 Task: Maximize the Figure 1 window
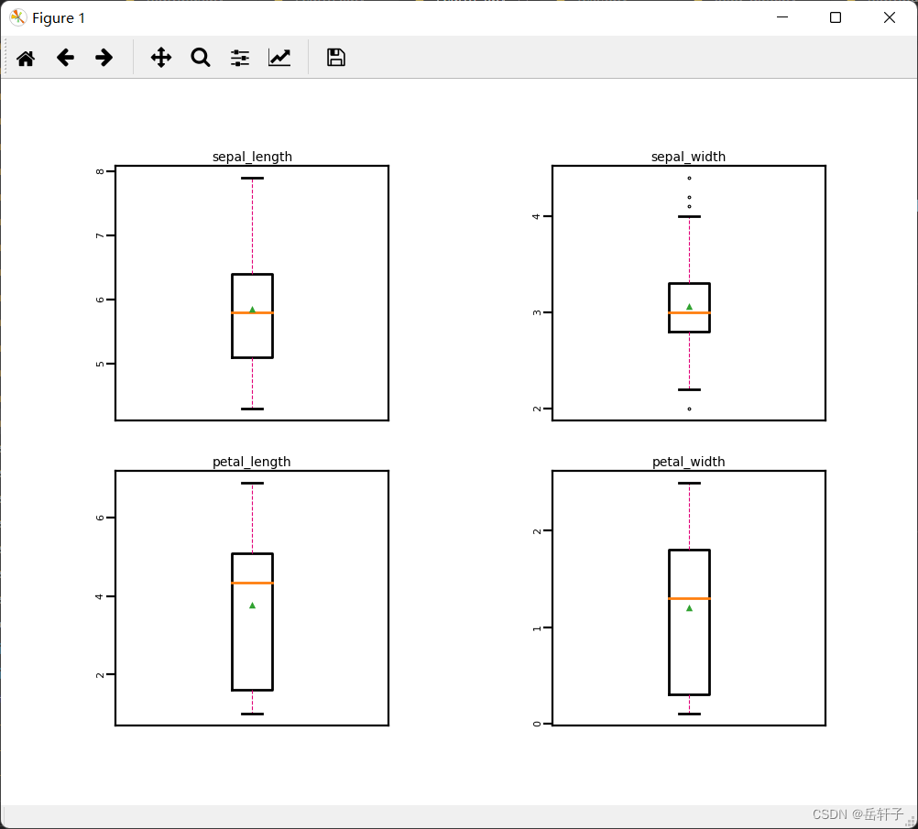(836, 17)
